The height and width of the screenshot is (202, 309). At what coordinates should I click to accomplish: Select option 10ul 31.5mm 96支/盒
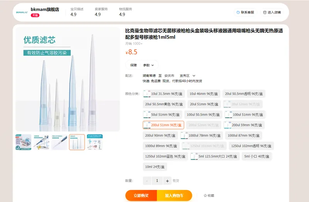[164, 93]
